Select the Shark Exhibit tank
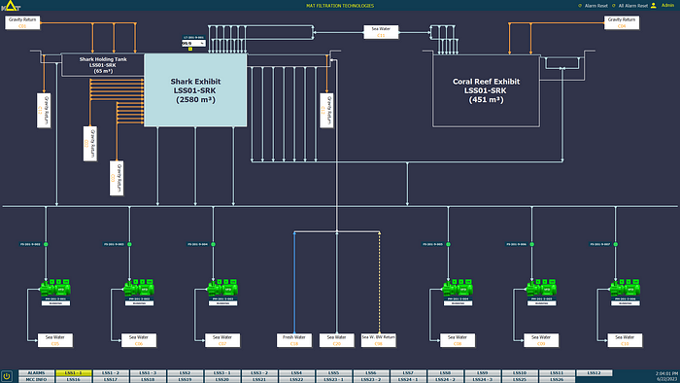This screenshot has height=383, width=680. pos(195,90)
